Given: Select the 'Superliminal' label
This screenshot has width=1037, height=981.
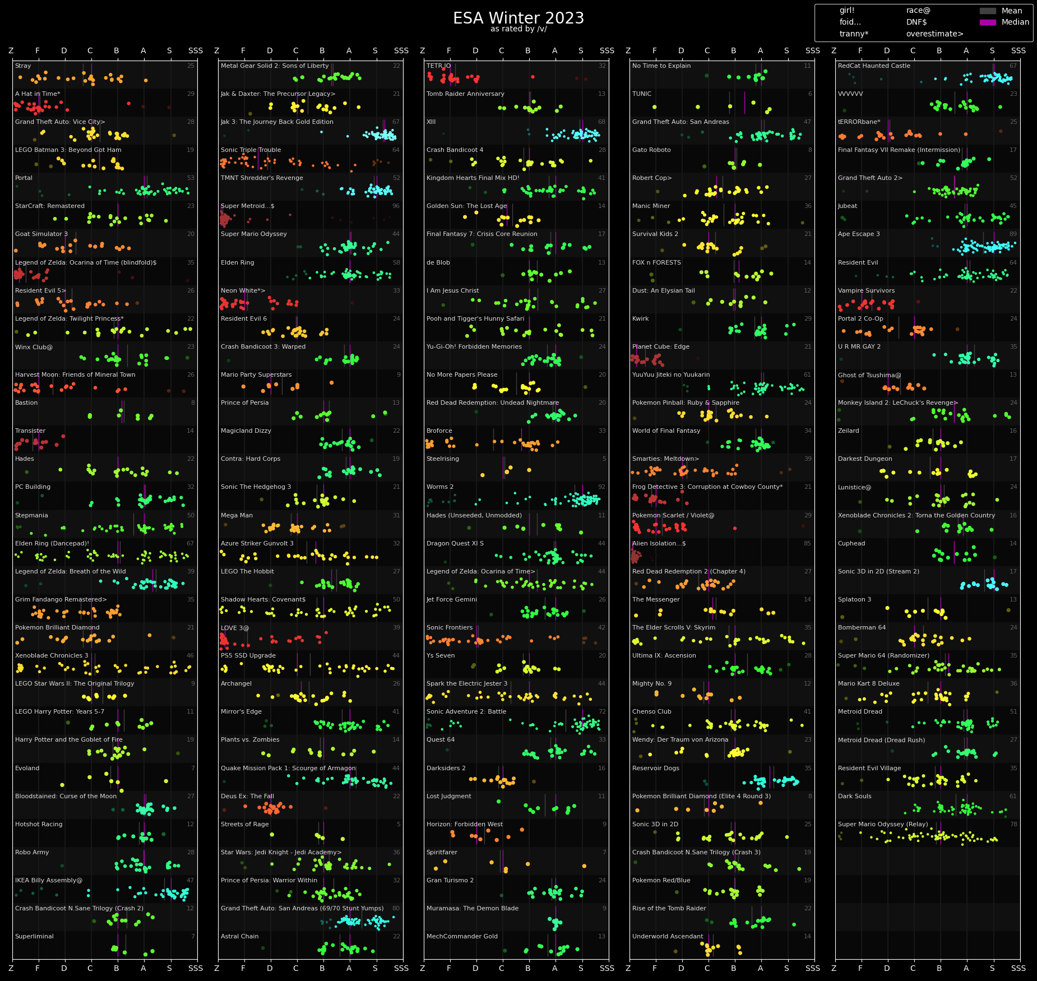Looking at the screenshot, I should pyautogui.click(x=34, y=937).
